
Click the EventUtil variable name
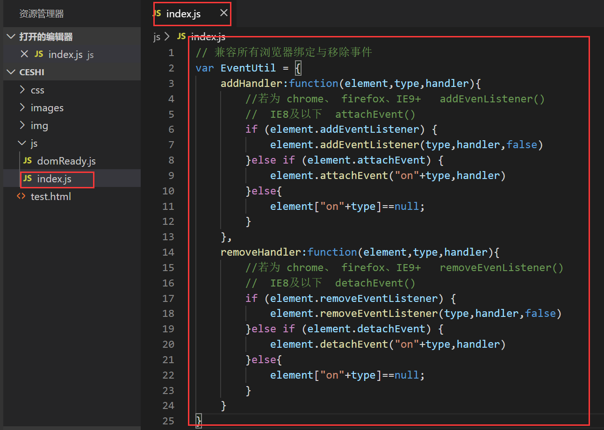pyautogui.click(x=248, y=68)
